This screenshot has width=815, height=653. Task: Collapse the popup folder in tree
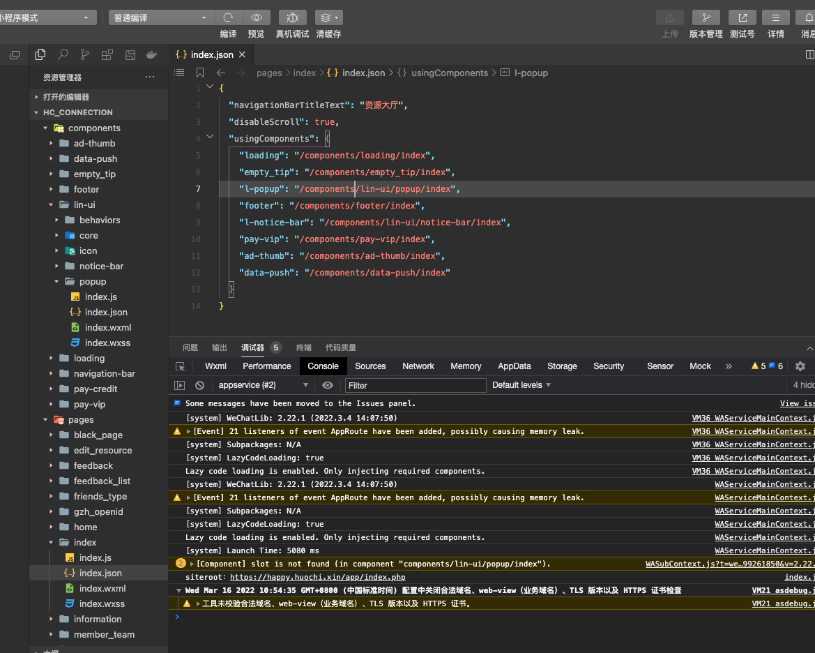pyautogui.click(x=56, y=281)
